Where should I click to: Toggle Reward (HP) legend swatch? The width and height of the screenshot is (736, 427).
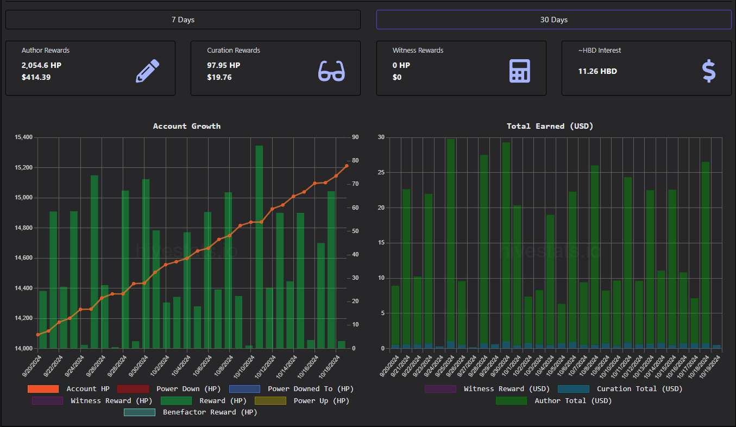click(x=176, y=401)
